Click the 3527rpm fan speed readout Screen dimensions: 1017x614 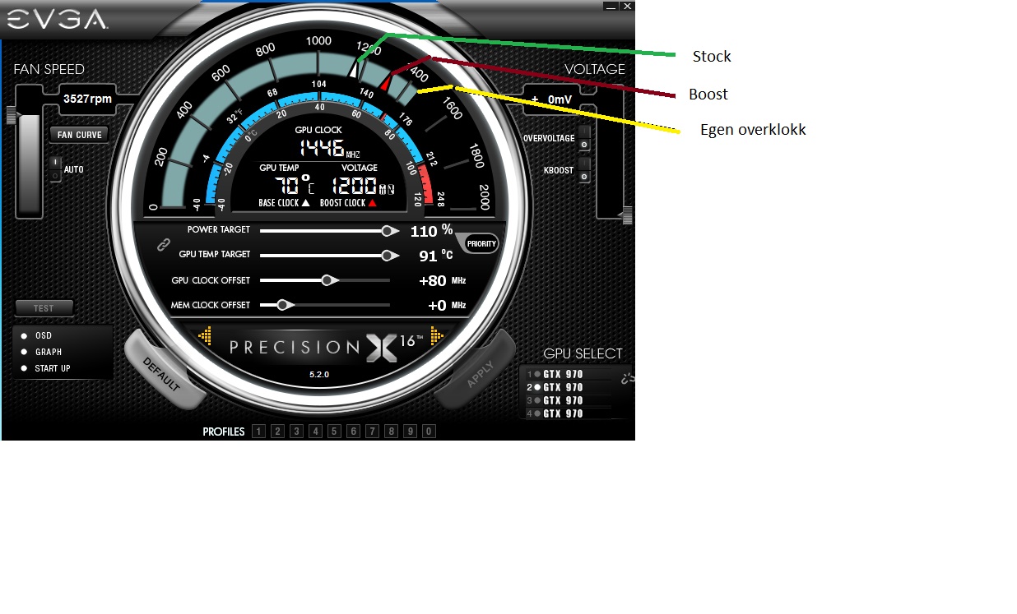[x=88, y=99]
